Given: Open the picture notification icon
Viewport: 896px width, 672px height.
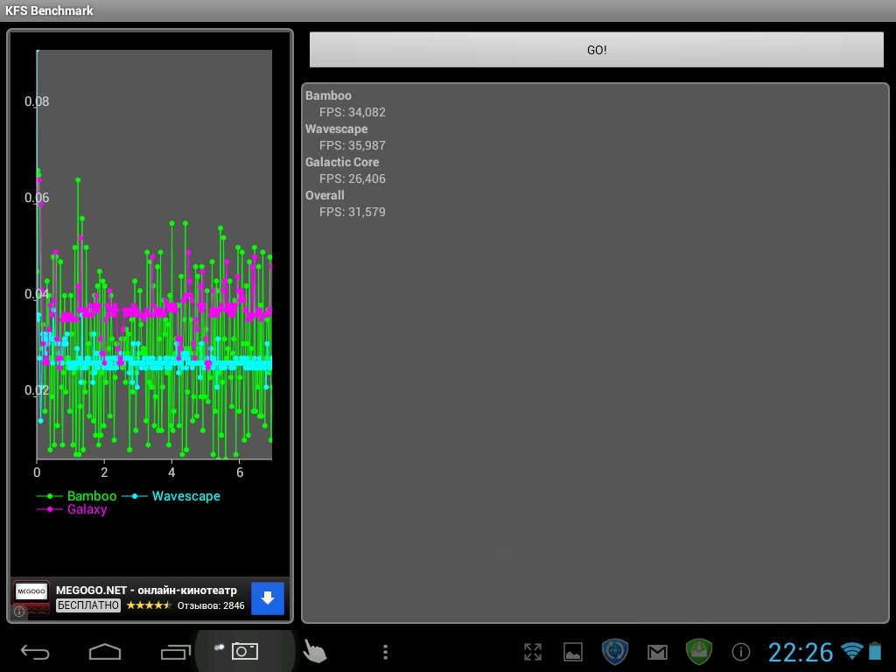Looking at the screenshot, I should [x=573, y=652].
